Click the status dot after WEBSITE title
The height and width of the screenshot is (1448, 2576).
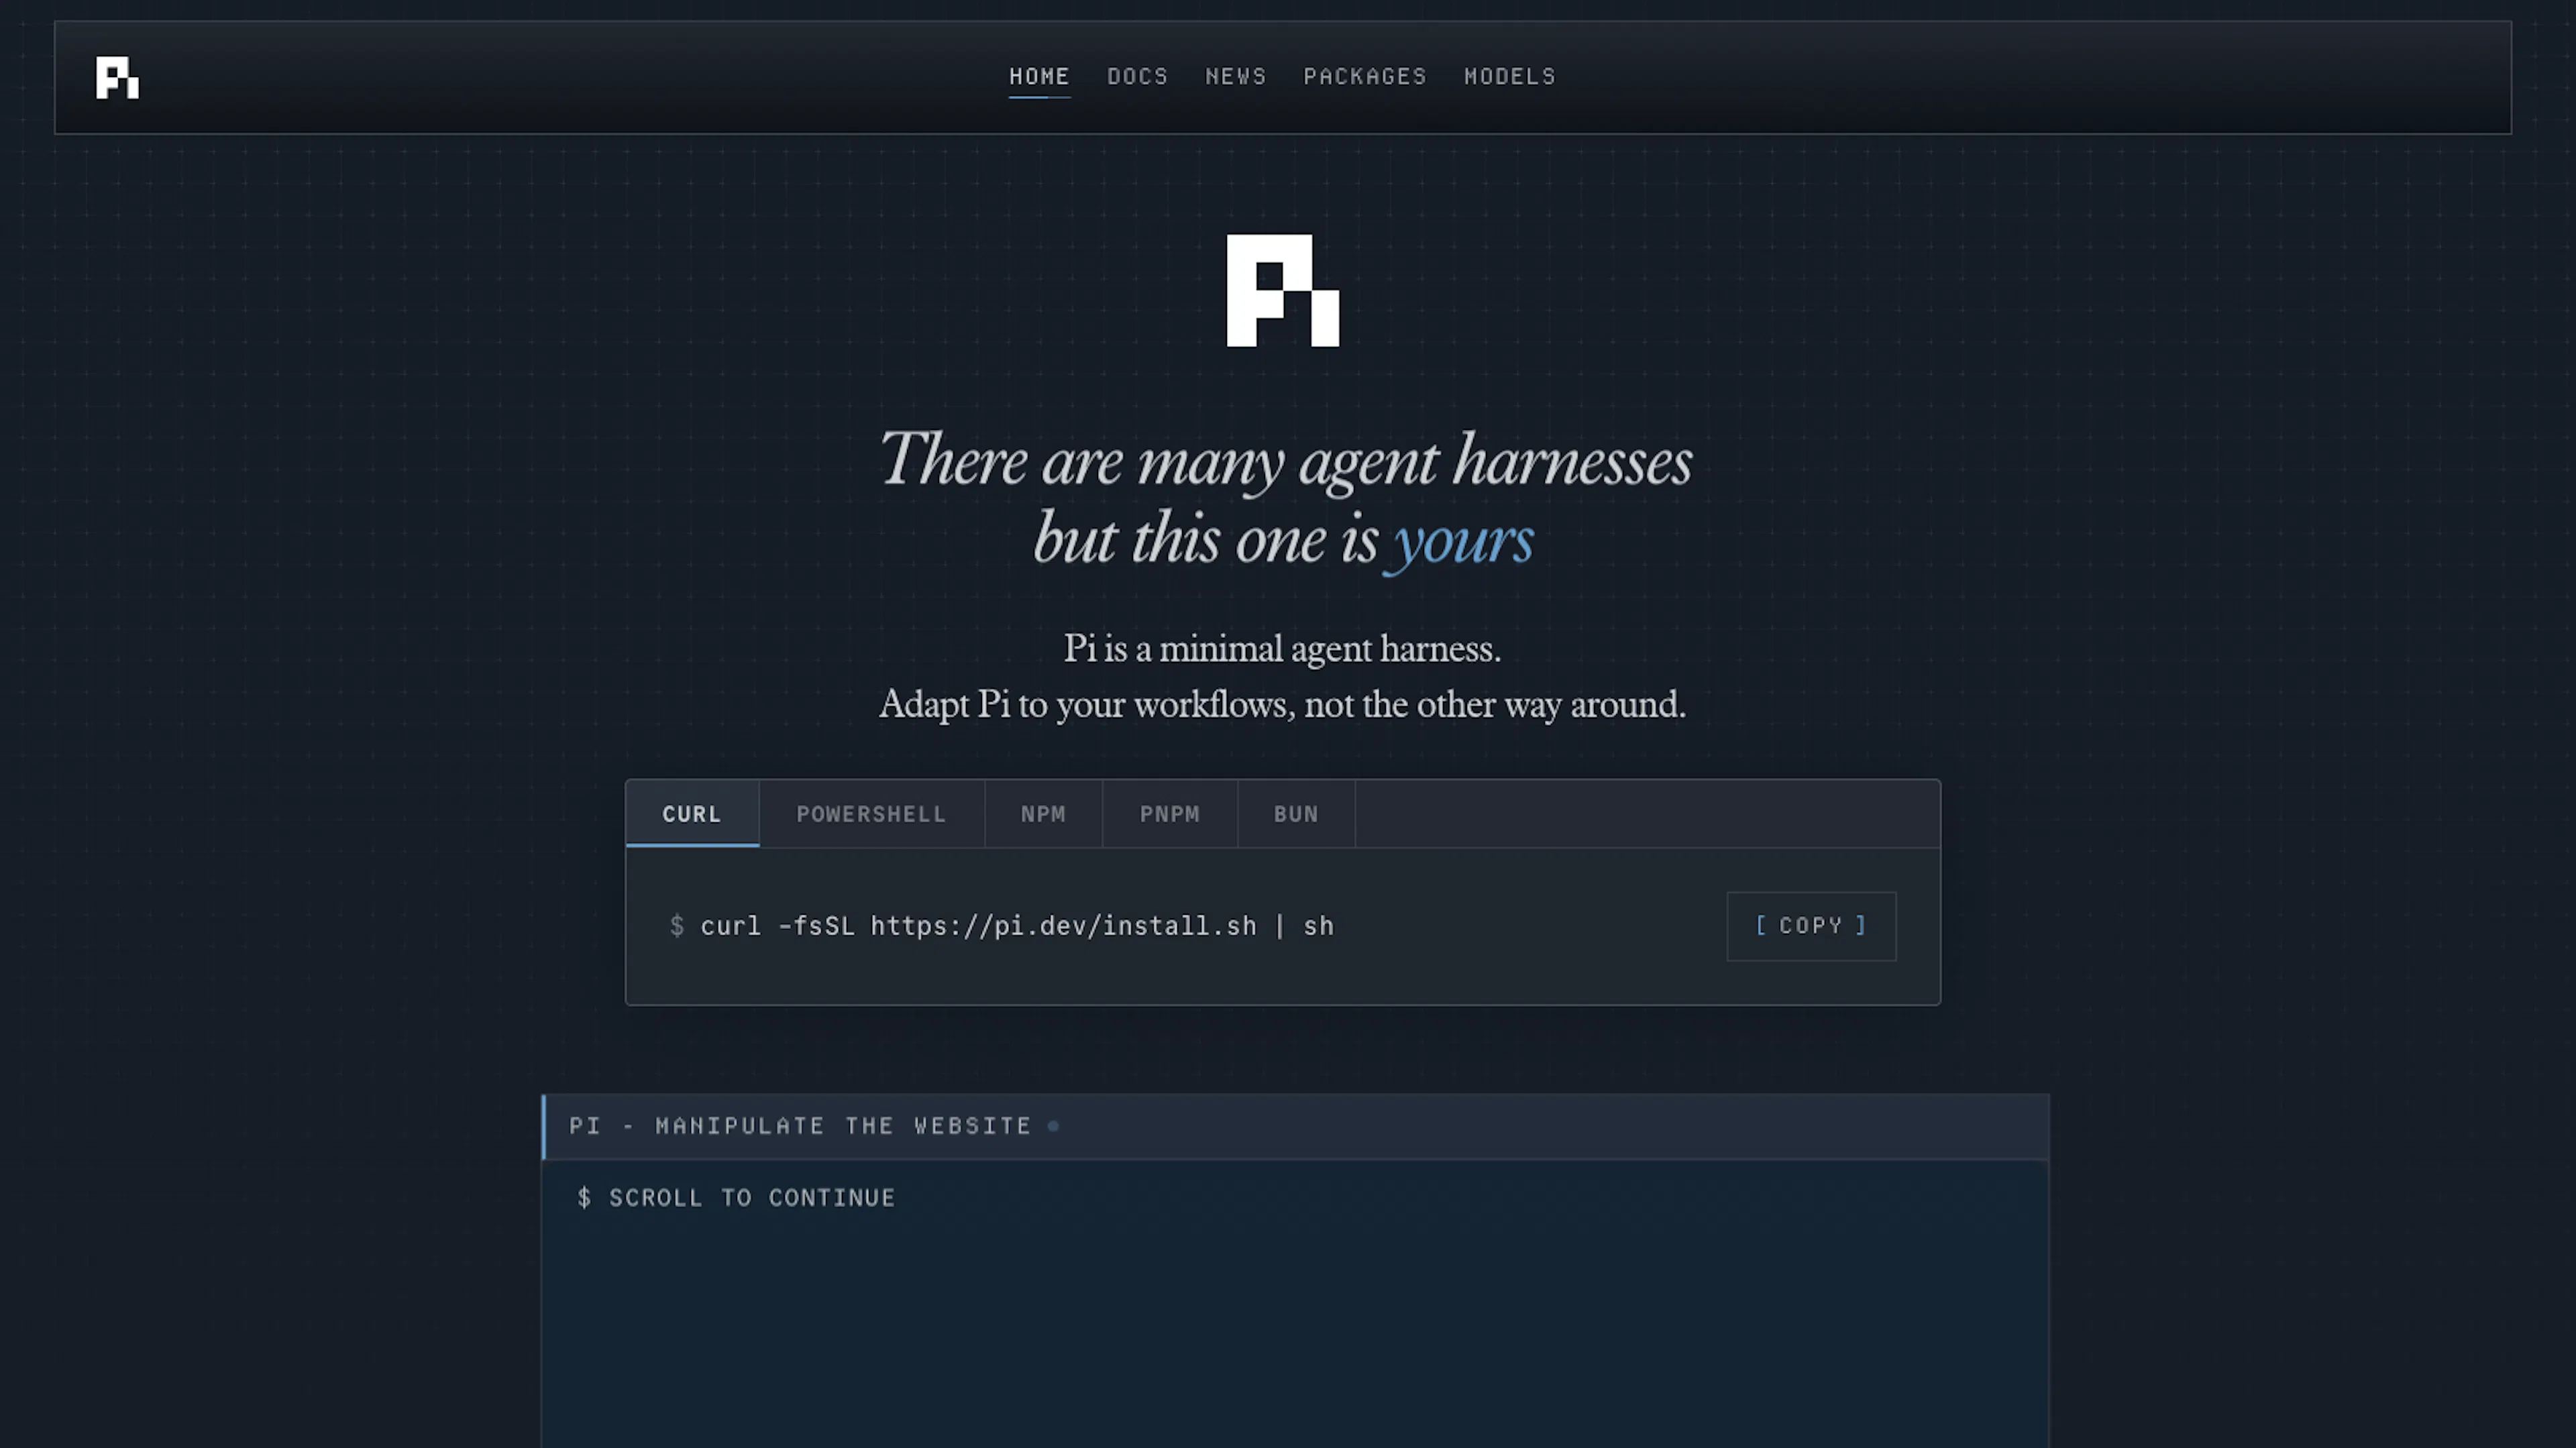(1053, 1126)
